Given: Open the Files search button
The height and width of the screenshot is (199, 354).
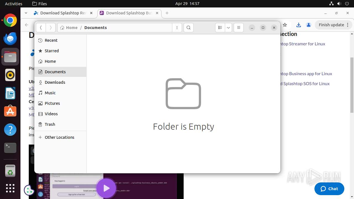Looking at the screenshot, I should 189,28.
